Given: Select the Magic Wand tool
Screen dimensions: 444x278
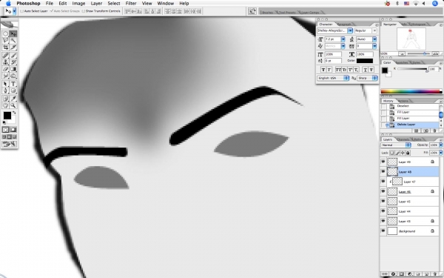Looking at the screenshot, I should click(x=13, y=41).
